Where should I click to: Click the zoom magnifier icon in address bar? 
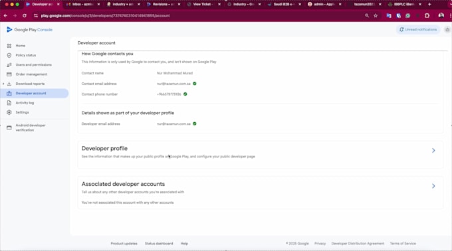(367, 15)
